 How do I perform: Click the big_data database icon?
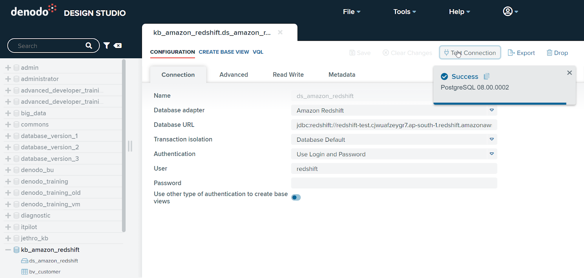coord(16,113)
